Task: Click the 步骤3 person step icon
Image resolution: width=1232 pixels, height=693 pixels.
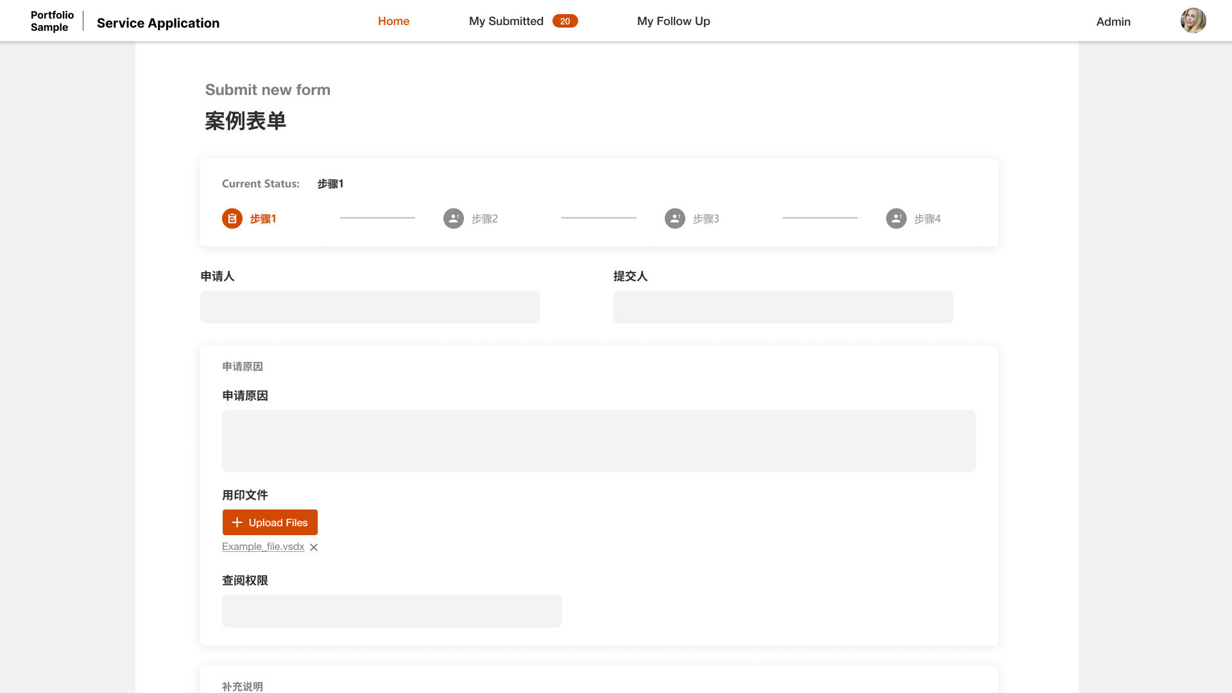Action: (x=674, y=219)
